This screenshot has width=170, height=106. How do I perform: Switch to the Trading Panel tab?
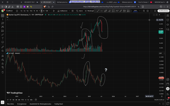59,104
